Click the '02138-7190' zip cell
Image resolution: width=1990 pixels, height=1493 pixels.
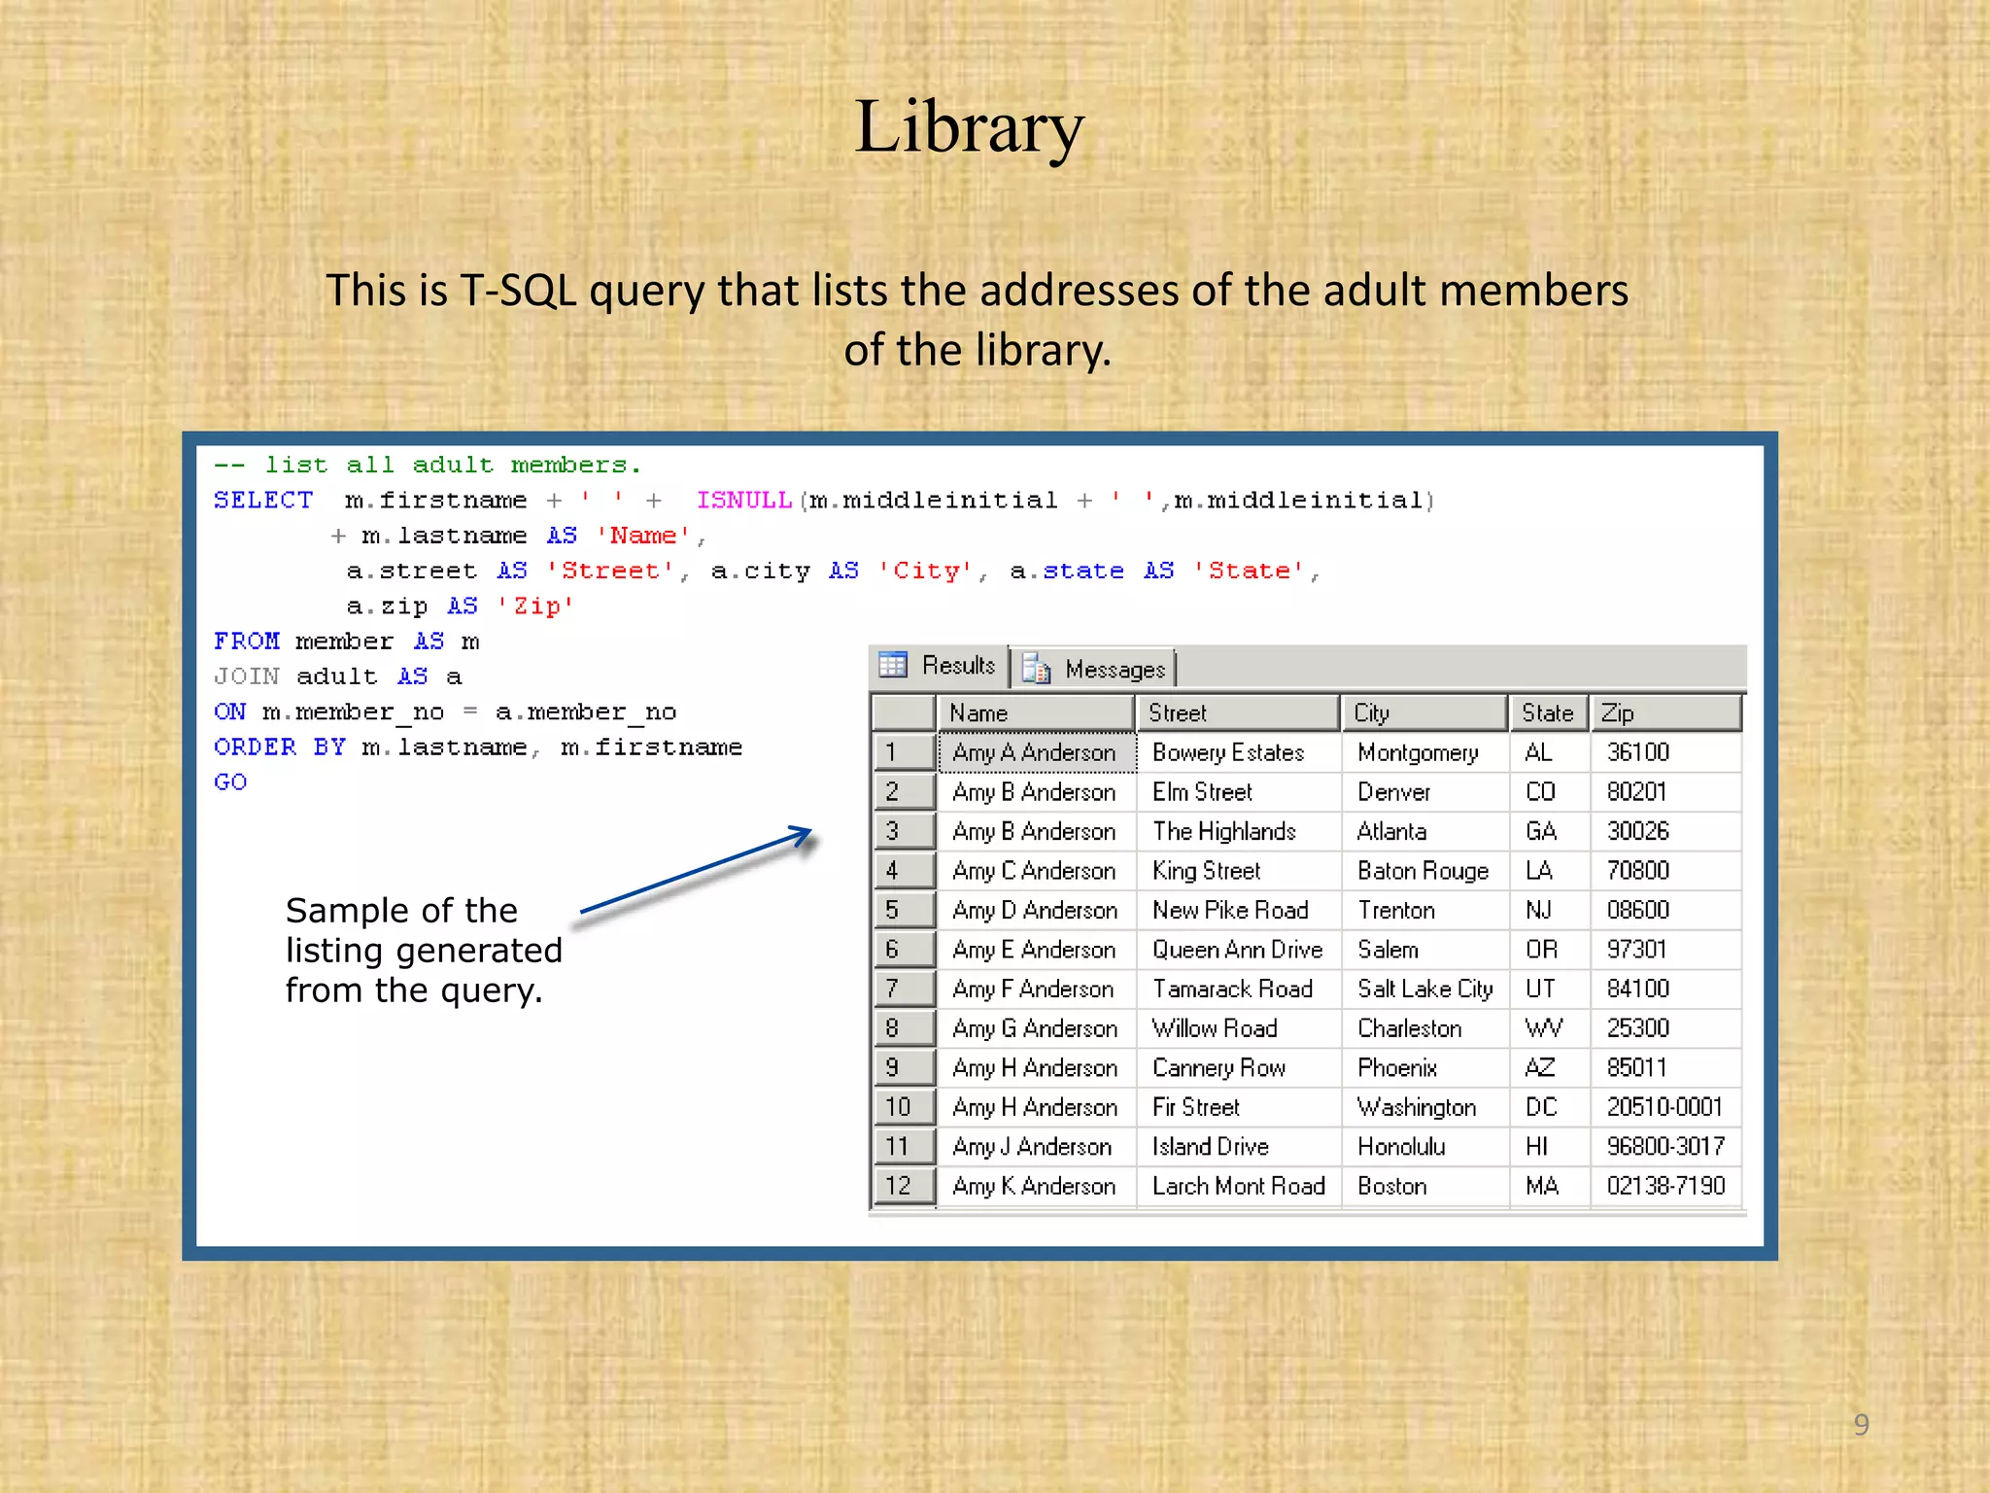click(x=1665, y=1186)
